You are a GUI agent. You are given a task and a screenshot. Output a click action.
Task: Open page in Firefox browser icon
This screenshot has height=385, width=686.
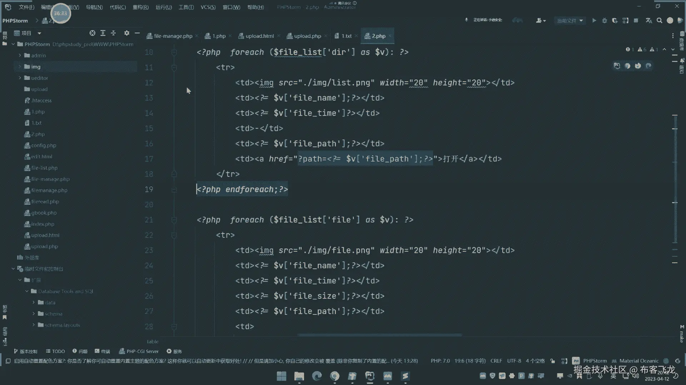coord(638,66)
